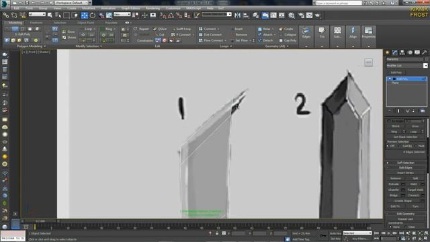Activate the Select and Move tool
The width and height of the screenshot is (430, 242).
(85, 15)
